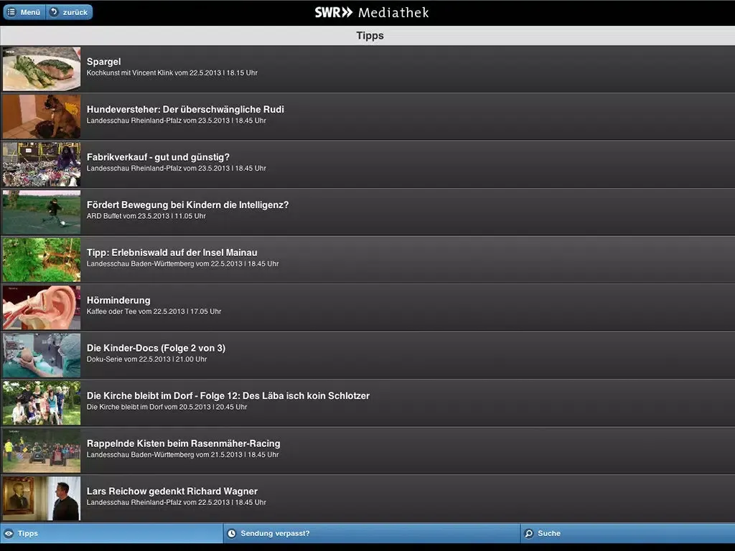Viewport: 735px width, 551px height.
Task: Select 'Tipp: Erlebniswald auf der Insel Mainau'
Action: (172, 253)
